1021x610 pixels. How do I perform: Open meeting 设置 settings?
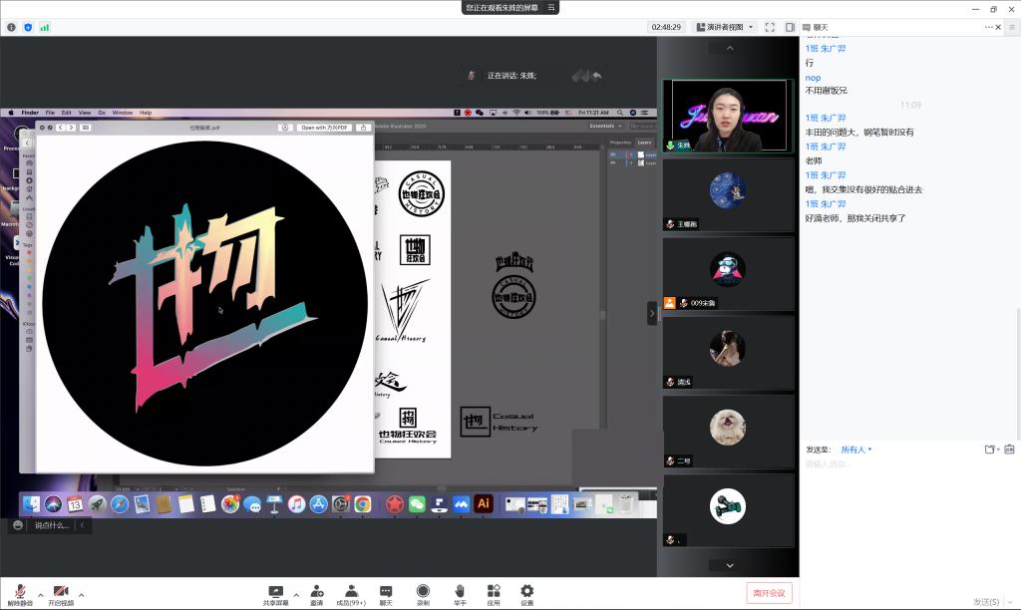point(526,593)
